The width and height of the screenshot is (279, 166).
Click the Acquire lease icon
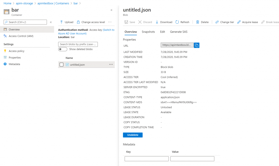coord(239,22)
